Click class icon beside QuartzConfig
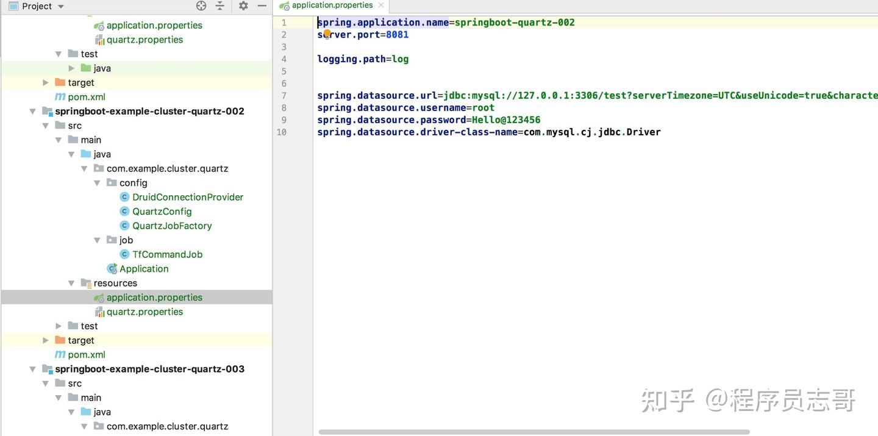878x436 pixels. click(x=124, y=212)
